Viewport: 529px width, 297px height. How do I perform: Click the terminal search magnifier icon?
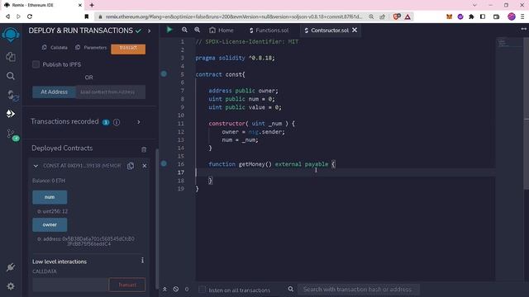tap(291, 289)
